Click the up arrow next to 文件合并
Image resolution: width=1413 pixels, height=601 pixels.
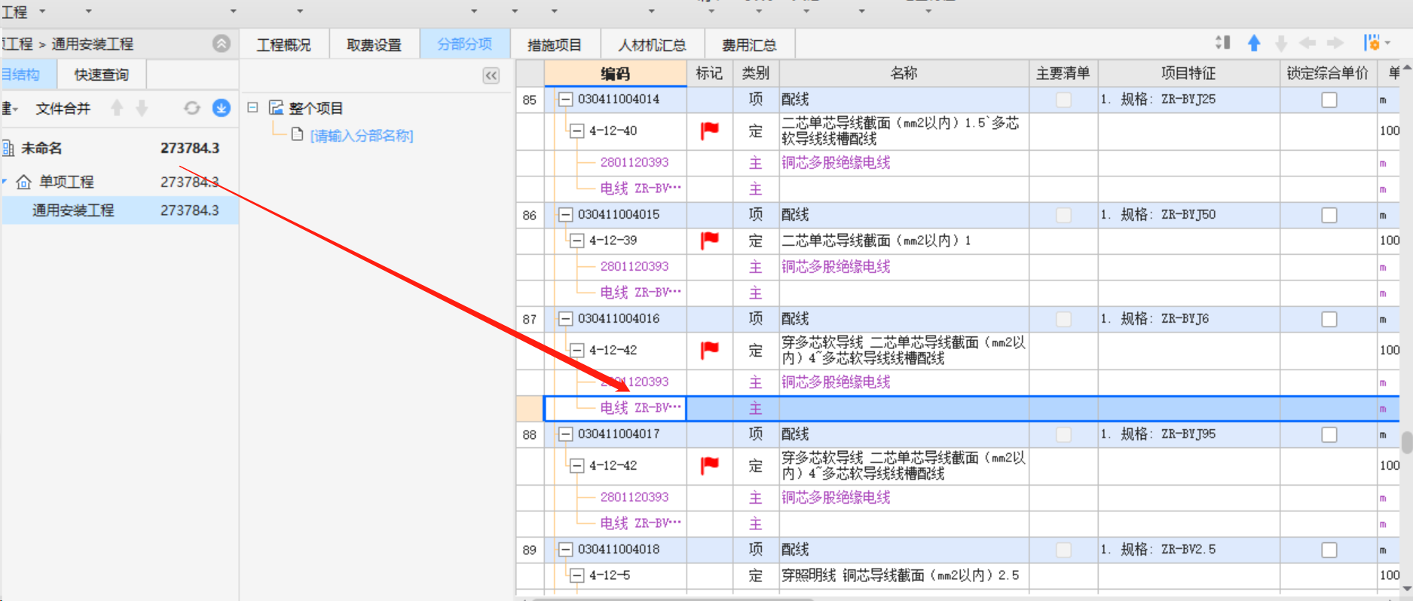click(x=117, y=108)
